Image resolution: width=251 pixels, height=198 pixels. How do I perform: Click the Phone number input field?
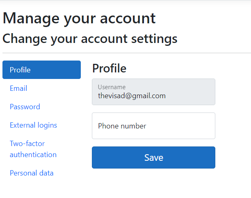click(153, 126)
